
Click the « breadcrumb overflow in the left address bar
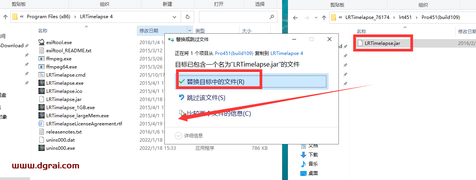[x=22, y=17]
